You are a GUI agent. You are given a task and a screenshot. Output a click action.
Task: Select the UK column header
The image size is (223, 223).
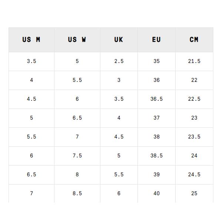click(119, 40)
